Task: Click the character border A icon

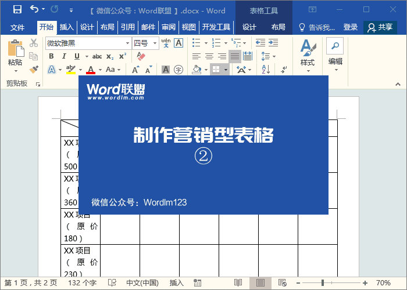Action: (178, 43)
